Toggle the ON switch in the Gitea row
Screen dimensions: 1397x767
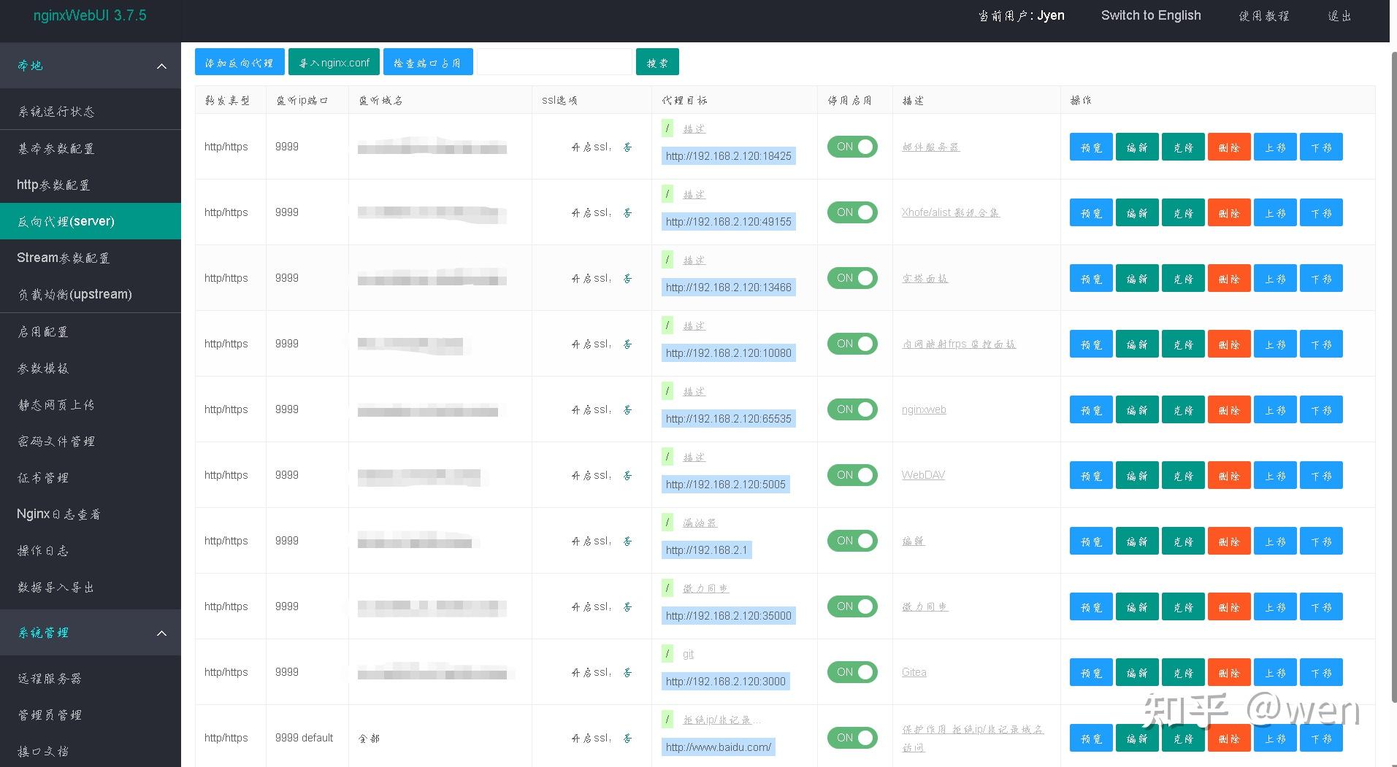pyautogui.click(x=851, y=671)
